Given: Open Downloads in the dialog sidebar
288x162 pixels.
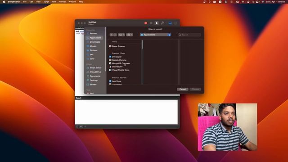Looking at the screenshot, I should tap(94, 42).
